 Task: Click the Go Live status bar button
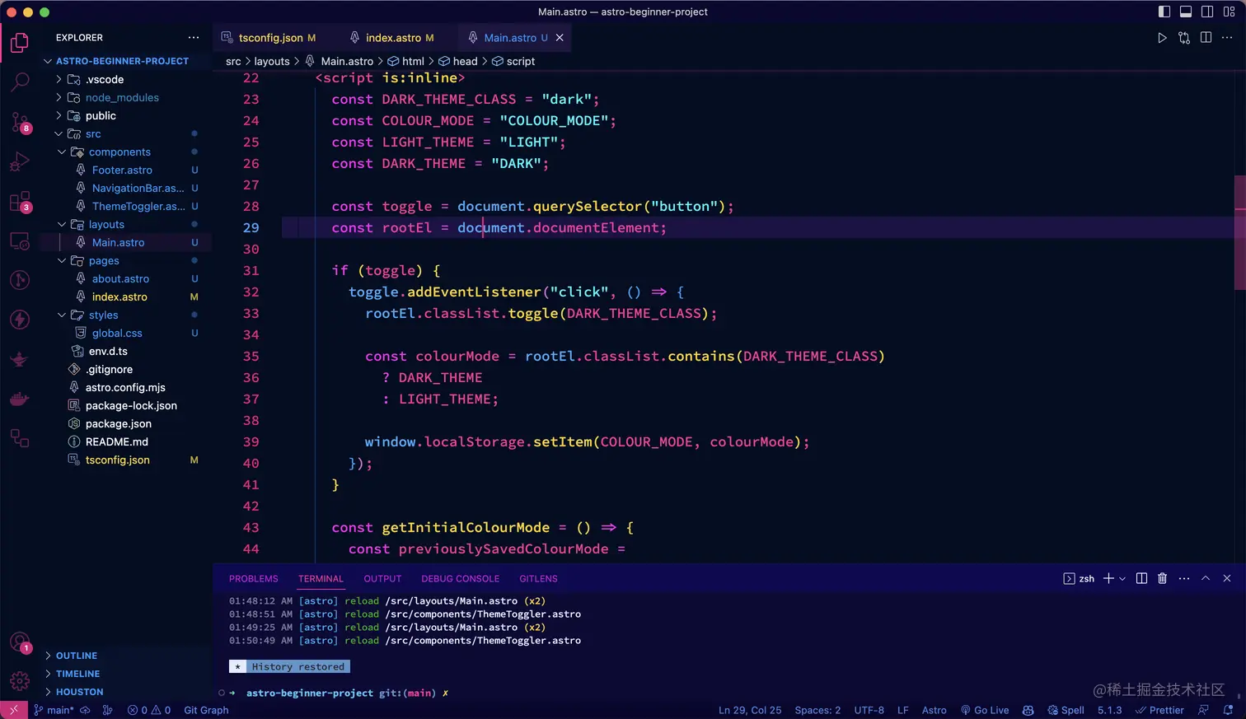(984, 710)
